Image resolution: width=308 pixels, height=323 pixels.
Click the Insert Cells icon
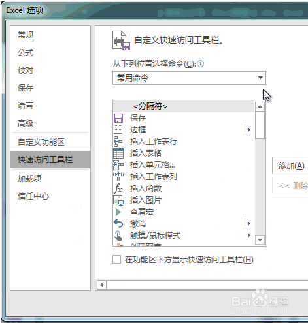tap(118, 165)
